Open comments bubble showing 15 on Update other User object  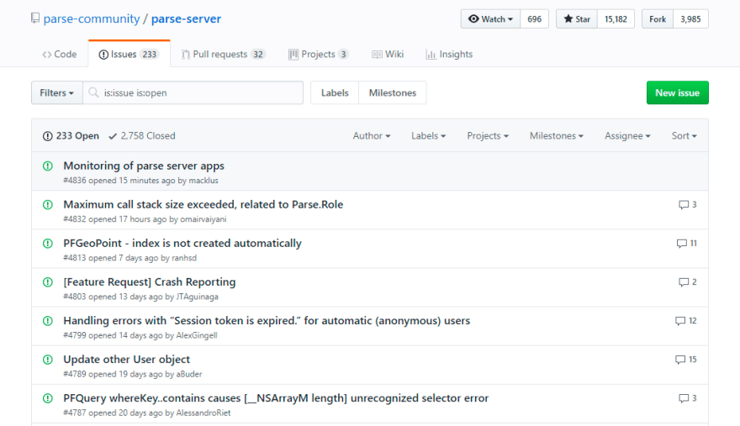pos(685,360)
